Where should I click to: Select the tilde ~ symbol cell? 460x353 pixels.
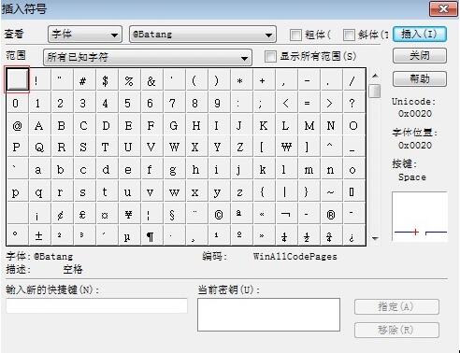click(x=331, y=191)
